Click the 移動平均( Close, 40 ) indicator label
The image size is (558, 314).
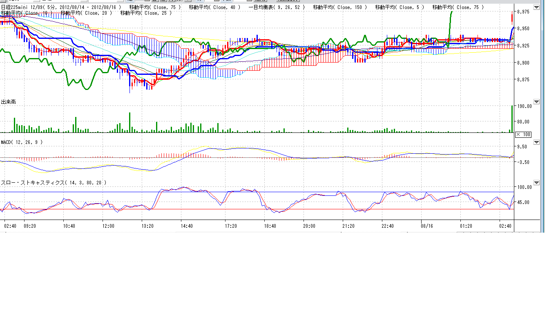coord(215,7)
